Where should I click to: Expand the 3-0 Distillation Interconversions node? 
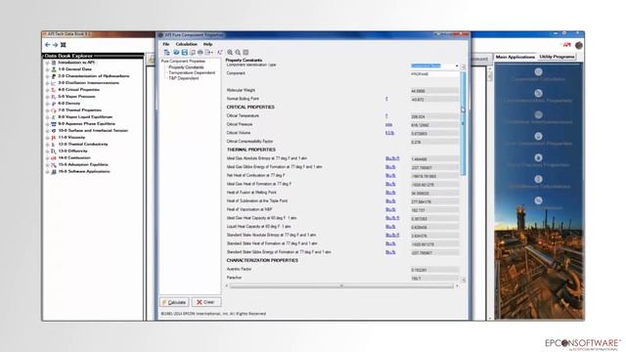click(x=48, y=83)
